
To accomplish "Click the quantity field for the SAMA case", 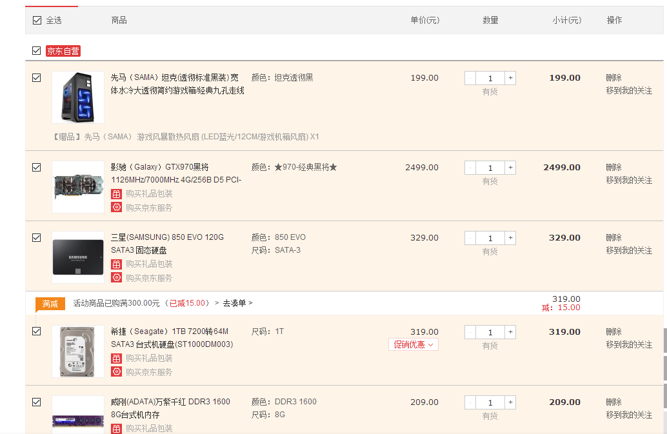I will click(490, 78).
